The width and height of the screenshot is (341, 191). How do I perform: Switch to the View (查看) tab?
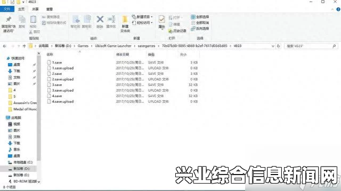coord(50,9)
